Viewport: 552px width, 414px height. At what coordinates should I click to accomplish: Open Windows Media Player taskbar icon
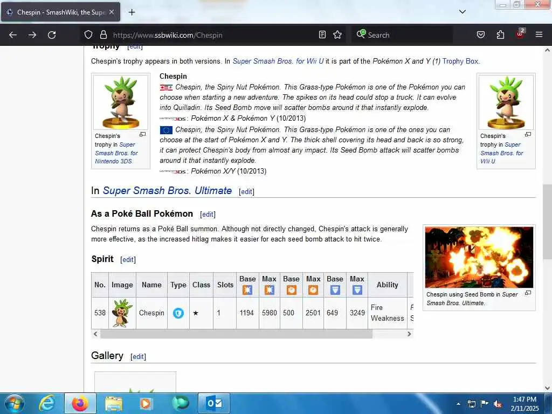coord(146,403)
